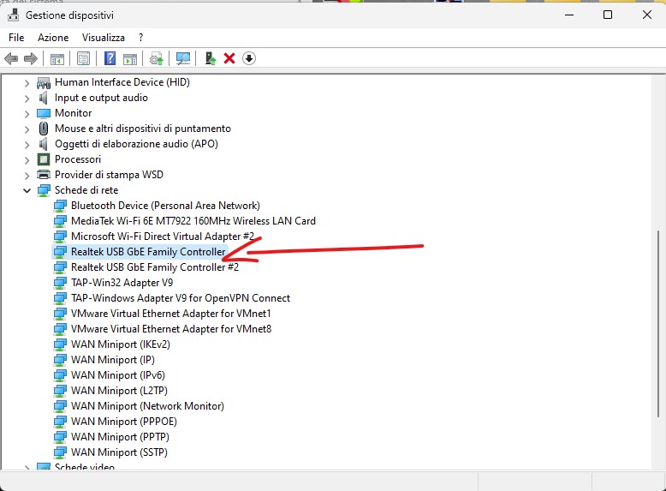Select WAN Miniport (IPv6)
The height and width of the screenshot is (491, 666).
coord(117,375)
